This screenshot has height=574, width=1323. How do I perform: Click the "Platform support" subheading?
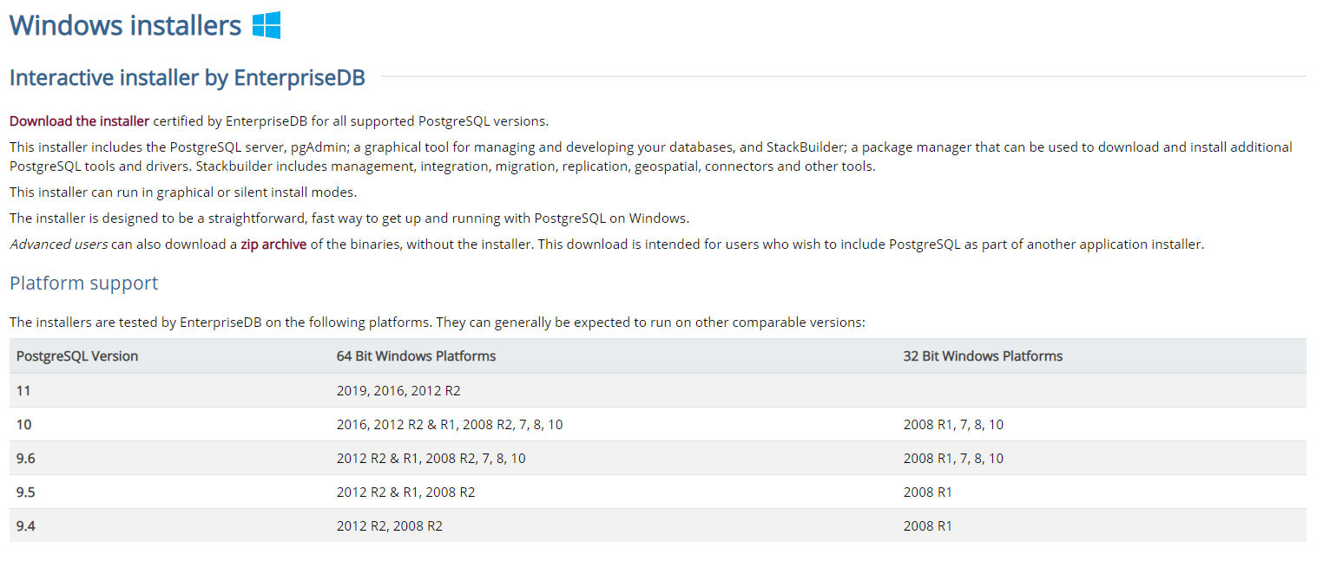coord(84,284)
